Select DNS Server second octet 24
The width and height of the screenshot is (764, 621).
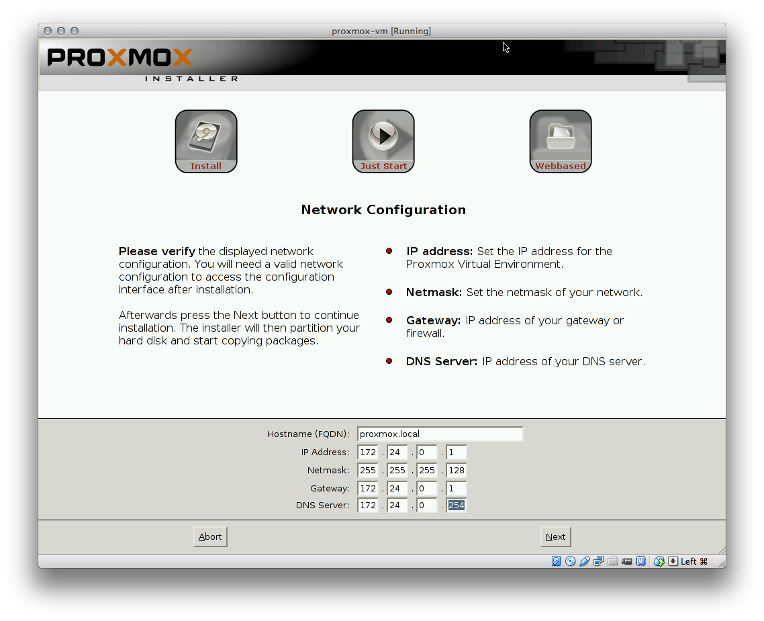tap(397, 506)
